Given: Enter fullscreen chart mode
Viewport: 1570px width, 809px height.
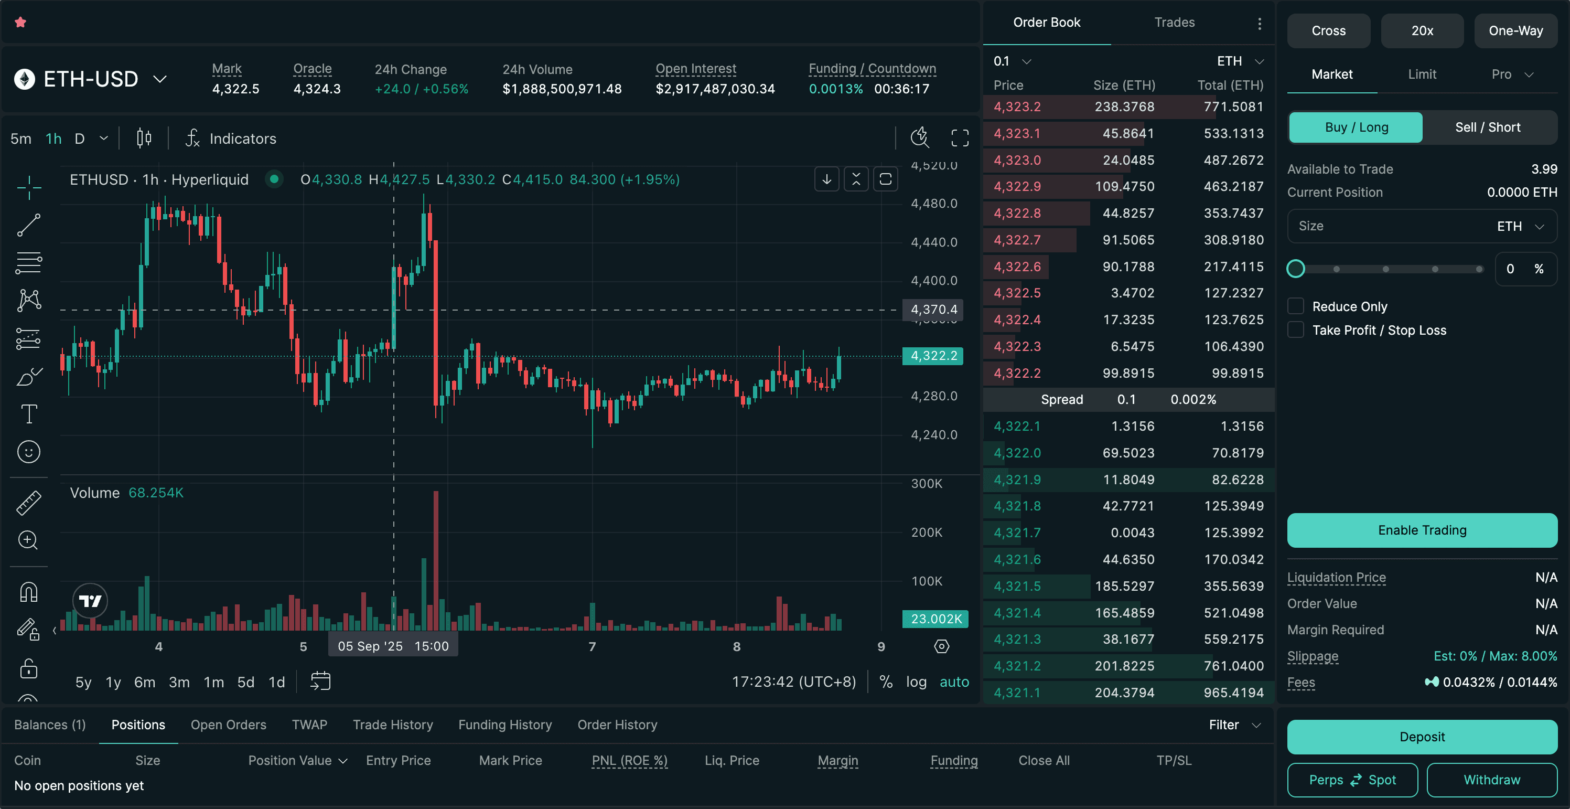Looking at the screenshot, I should [959, 139].
